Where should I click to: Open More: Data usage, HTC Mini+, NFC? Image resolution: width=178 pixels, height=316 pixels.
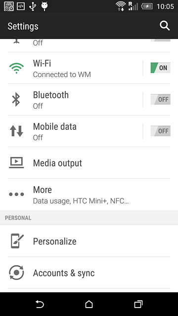click(x=89, y=195)
